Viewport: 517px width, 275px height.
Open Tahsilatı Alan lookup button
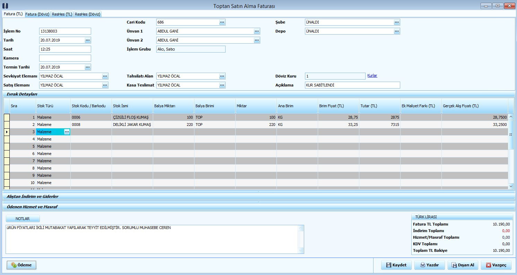[222, 76]
